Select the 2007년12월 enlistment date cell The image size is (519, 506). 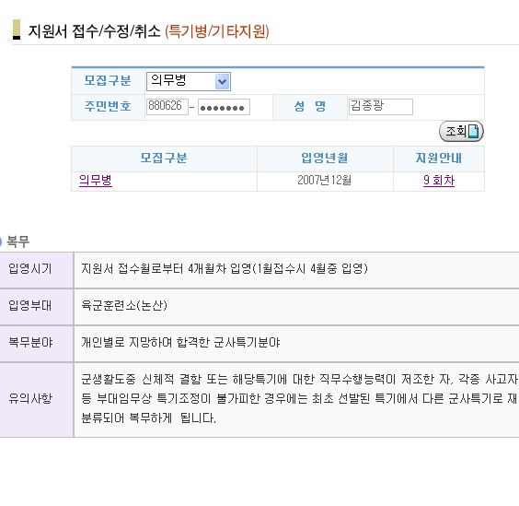tap(325, 181)
